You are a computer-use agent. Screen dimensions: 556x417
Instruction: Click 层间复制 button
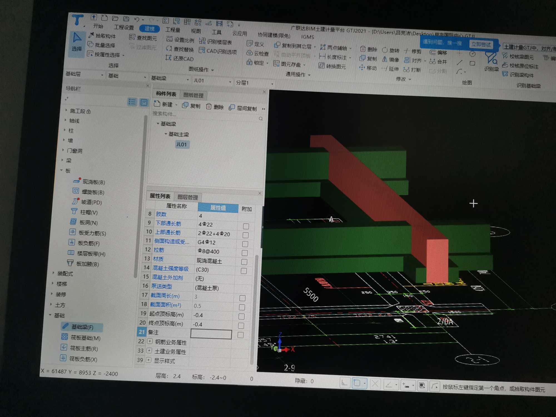243,108
